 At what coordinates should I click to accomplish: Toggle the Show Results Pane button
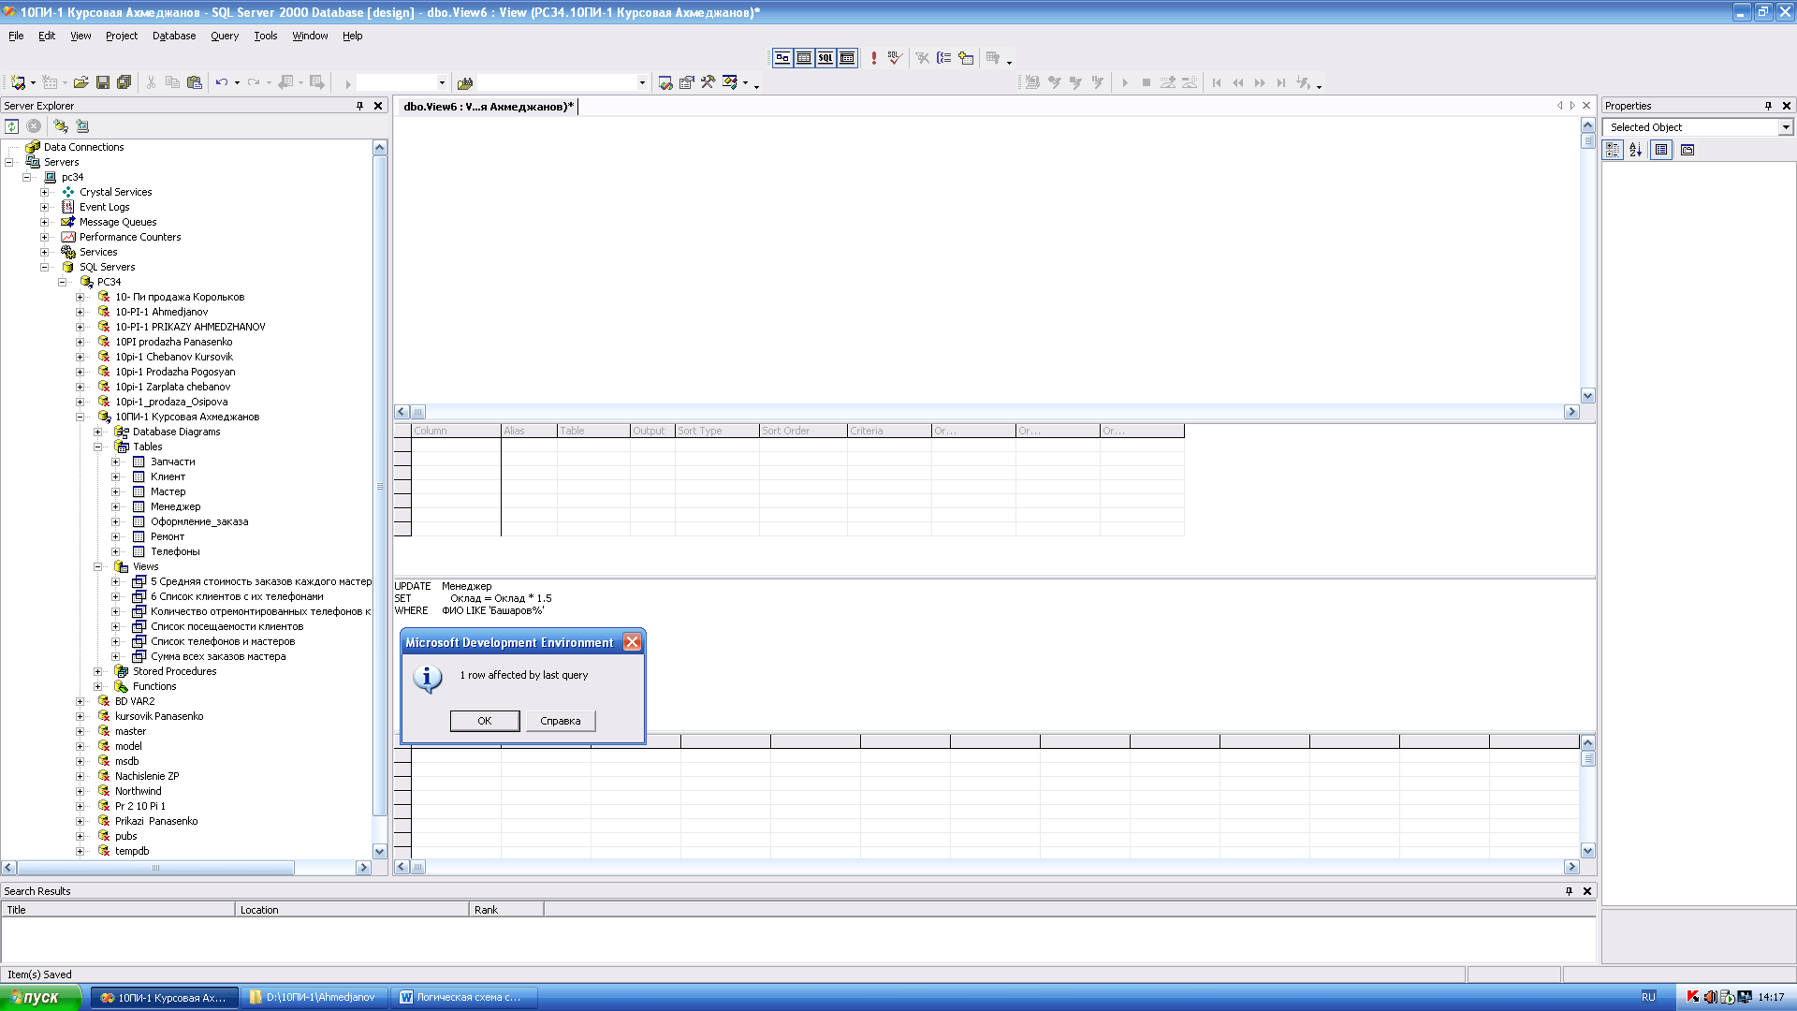point(847,58)
